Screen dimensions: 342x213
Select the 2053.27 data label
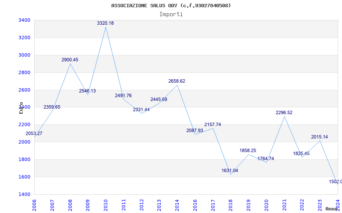point(34,133)
